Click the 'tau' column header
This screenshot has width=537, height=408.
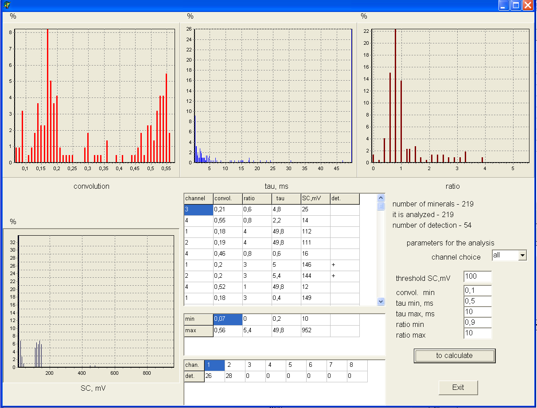pyautogui.click(x=286, y=198)
